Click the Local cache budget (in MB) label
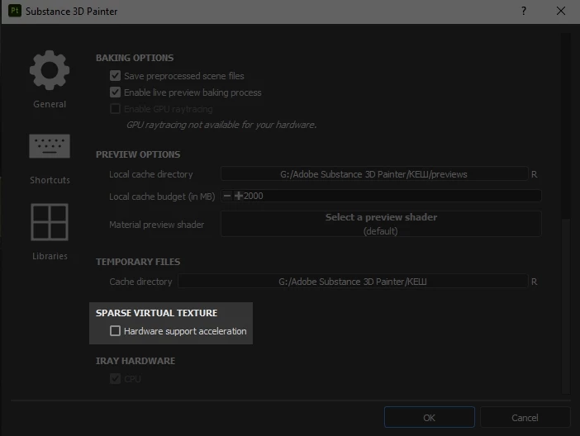 (x=162, y=197)
